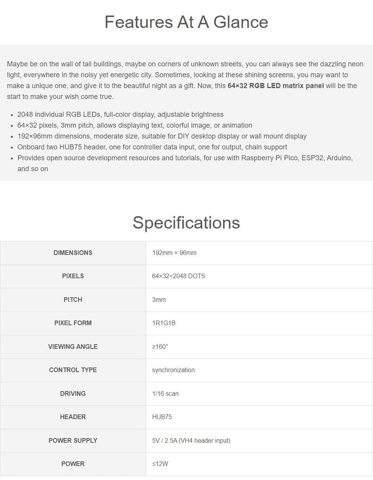
Task: Click the "192mm × 96mm" value cell
Action: coord(174,253)
